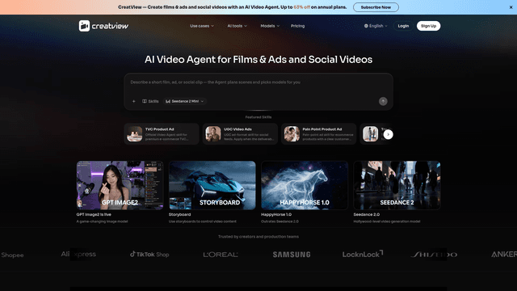Open the GPT IMAGE2 preview card

pos(120,185)
